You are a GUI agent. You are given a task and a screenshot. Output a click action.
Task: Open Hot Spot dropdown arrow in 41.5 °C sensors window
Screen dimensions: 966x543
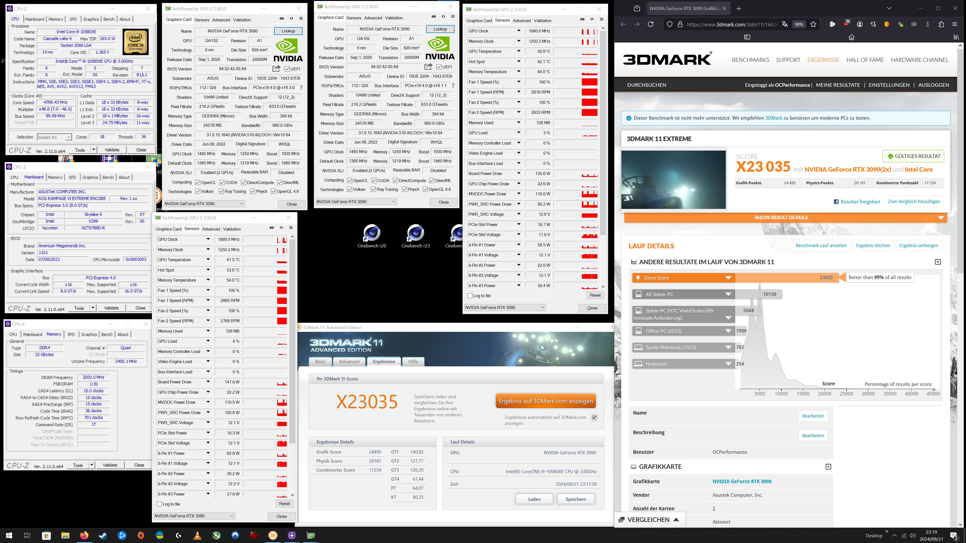pos(208,270)
